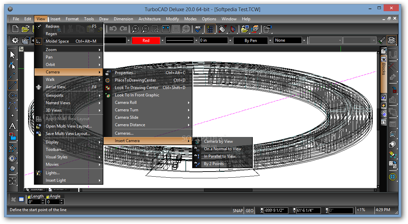Click Lights... menu entry
This screenshot has width=408, height=224.
pyautogui.click(x=69, y=173)
